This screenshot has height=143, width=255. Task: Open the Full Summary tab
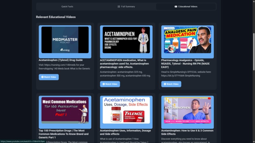126,7
